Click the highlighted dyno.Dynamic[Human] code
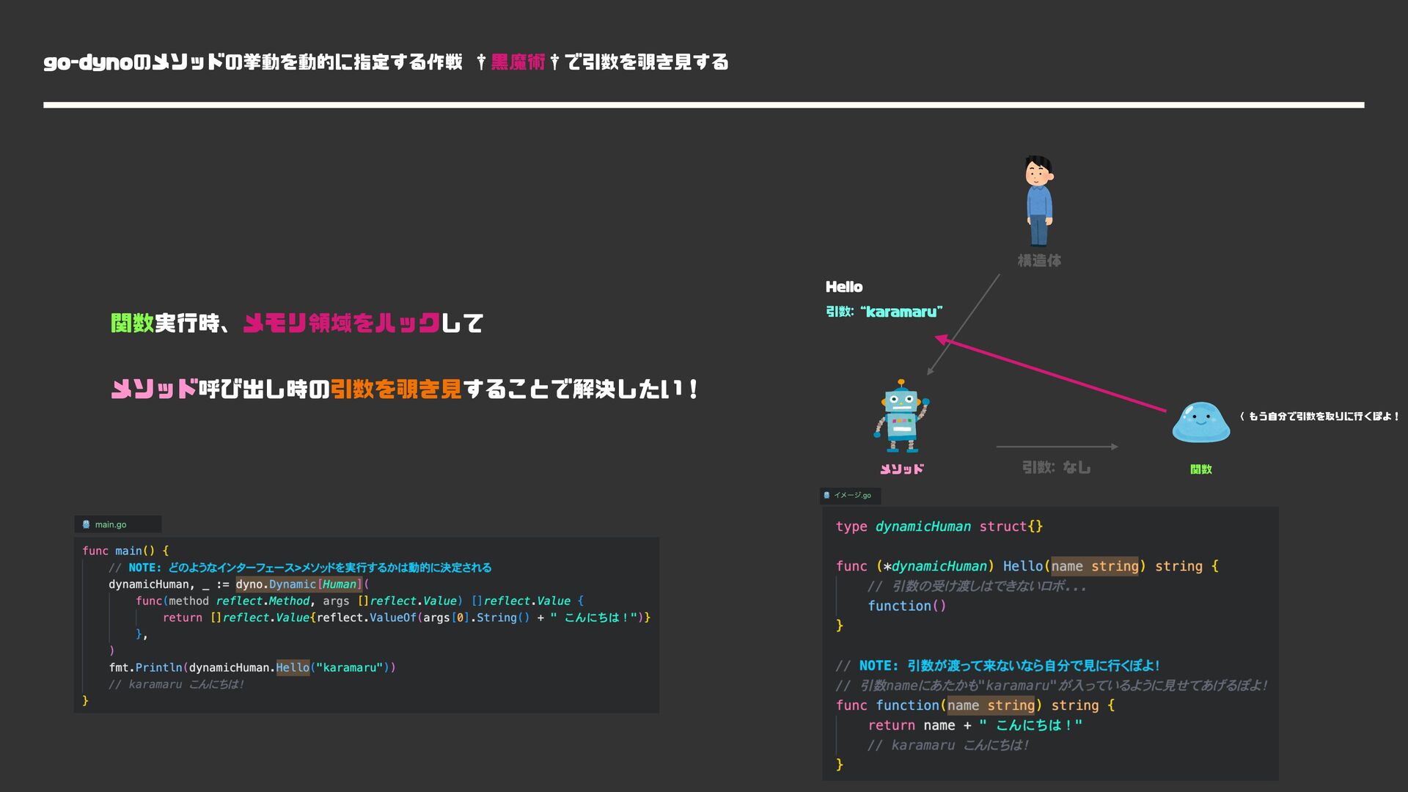 (298, 584)
